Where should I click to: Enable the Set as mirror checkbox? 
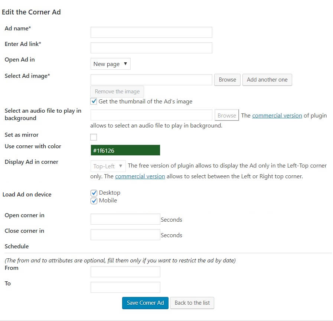(x=94, y=137)
